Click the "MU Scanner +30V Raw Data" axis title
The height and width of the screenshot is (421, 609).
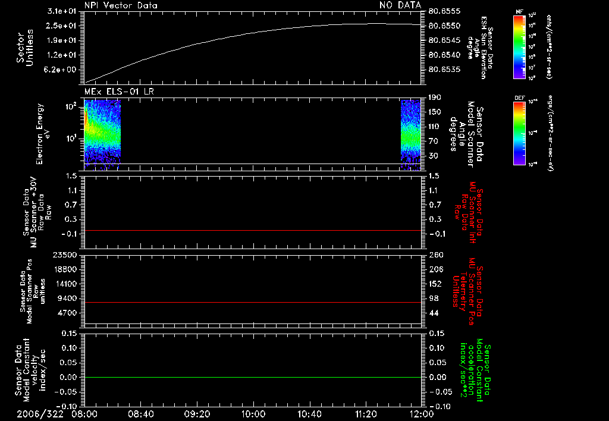(x=37, y=212)
